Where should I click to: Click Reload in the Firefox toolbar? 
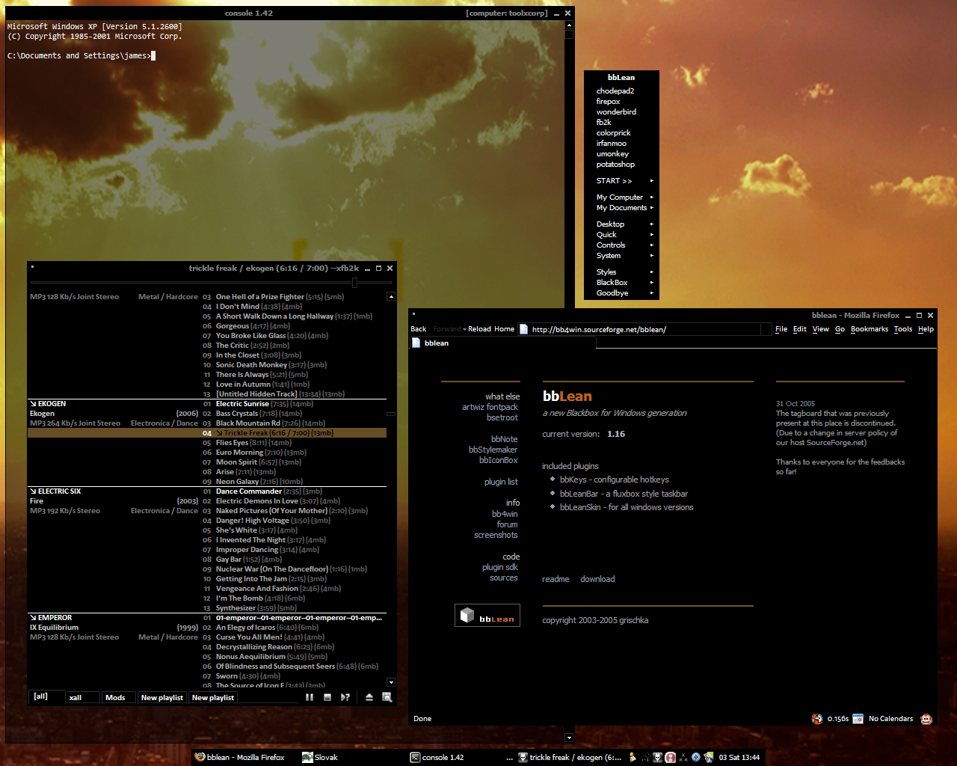tap(479, 329)
